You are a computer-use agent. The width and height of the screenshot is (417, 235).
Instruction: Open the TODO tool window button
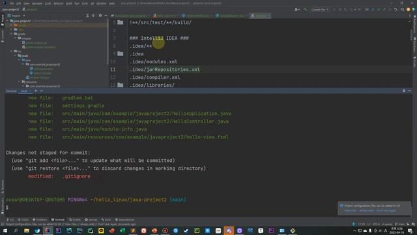click(x=23, y=220)
